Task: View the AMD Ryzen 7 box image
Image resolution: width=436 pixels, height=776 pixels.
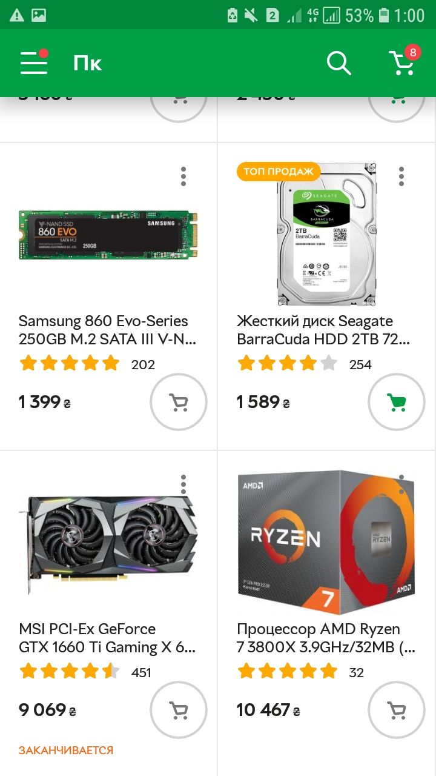Action: (326, 543)
